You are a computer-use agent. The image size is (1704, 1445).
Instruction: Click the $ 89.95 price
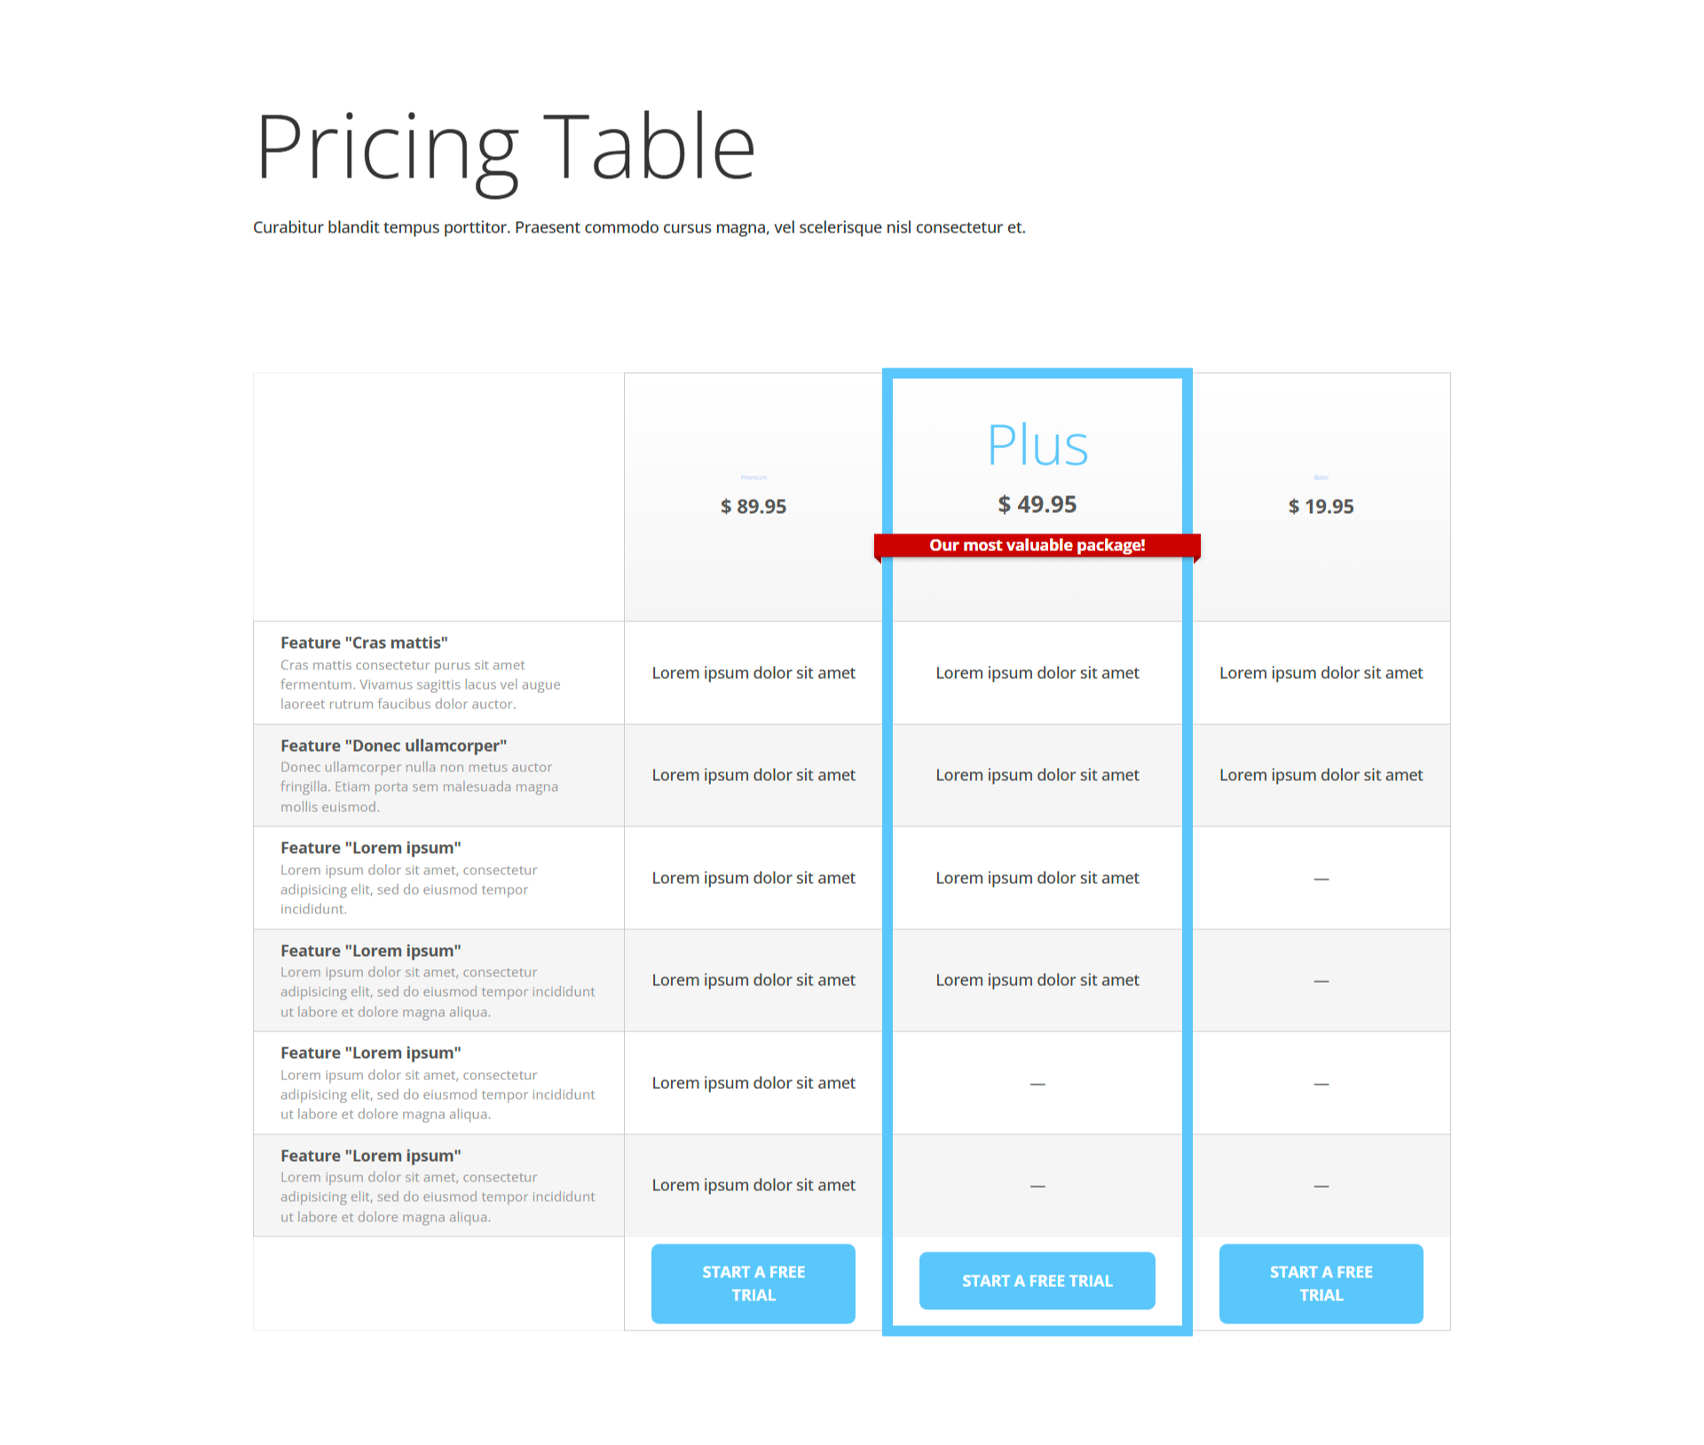click(753, 507)
